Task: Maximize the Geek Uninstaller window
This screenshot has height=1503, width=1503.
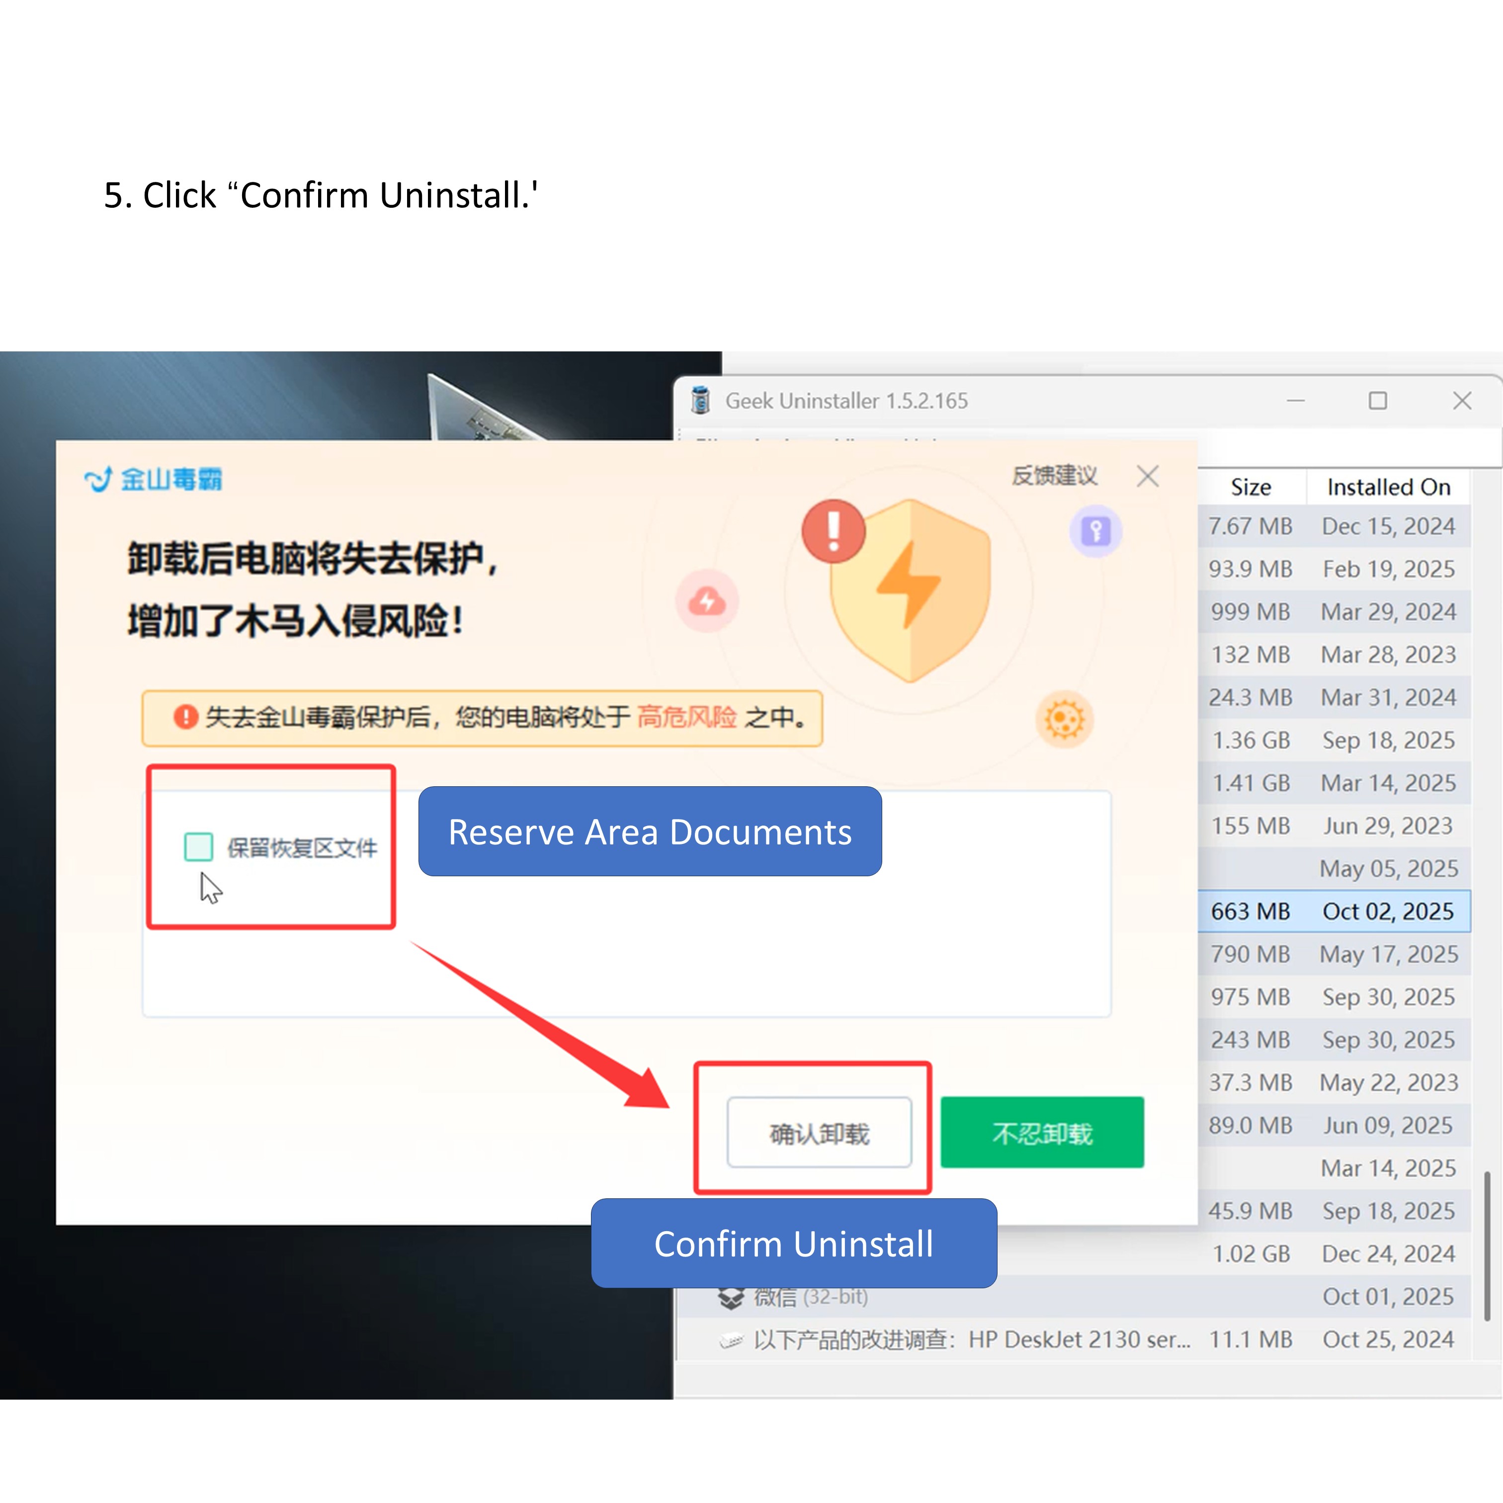Action: coord(1378,401)
